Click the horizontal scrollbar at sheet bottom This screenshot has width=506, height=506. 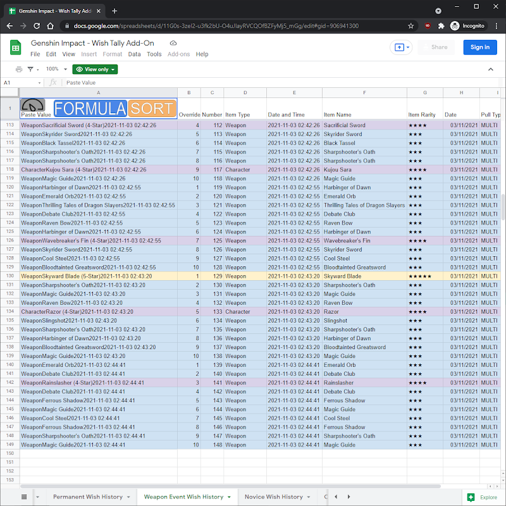pyautogui.click(x=230, y=486)
